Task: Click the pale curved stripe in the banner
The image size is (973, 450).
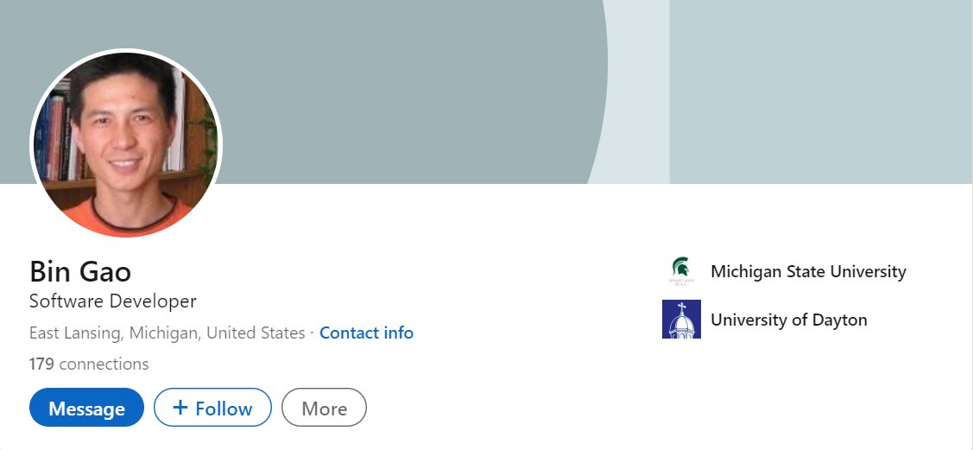Action: 639,86
